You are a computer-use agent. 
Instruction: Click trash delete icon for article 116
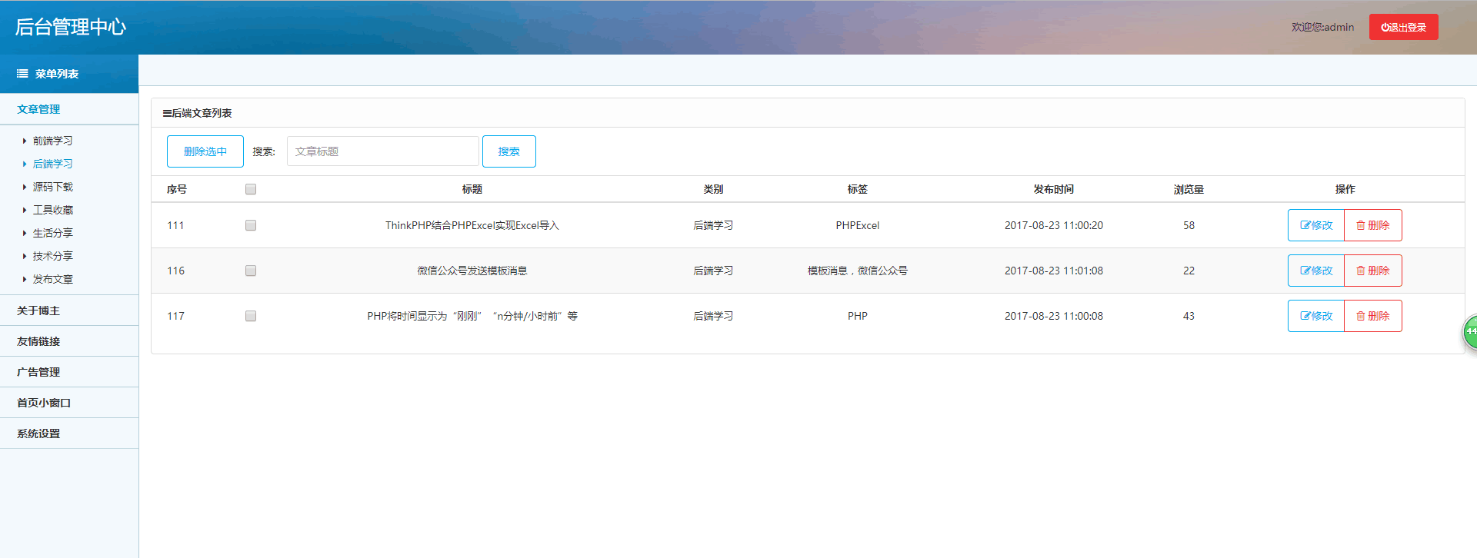click(1361, 271)
